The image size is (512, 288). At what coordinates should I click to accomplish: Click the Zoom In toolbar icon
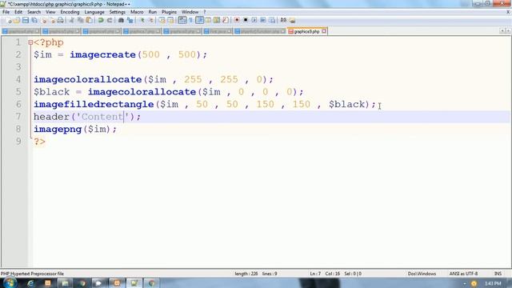tap(142, 20)
